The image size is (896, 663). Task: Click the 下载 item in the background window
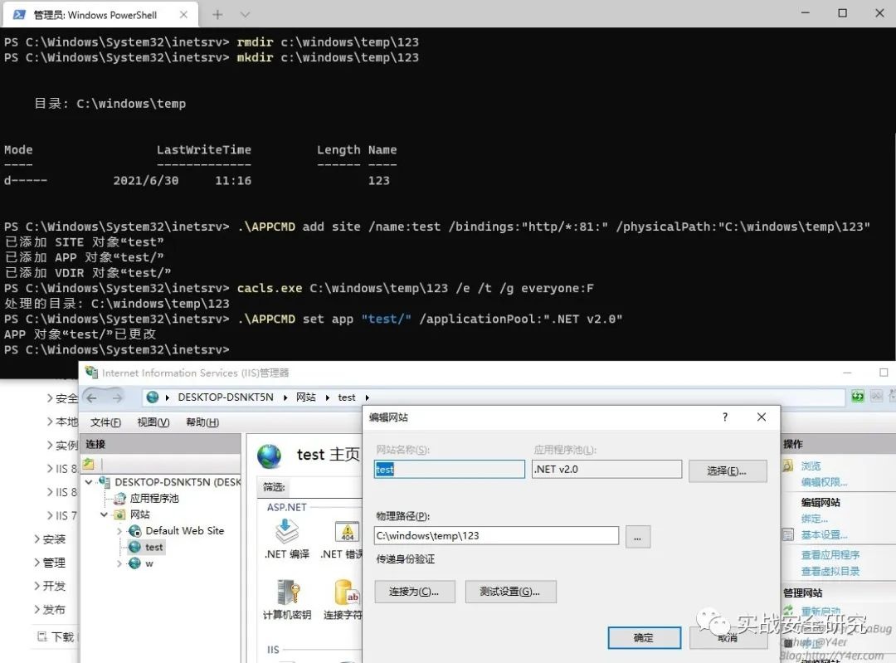pos(63,636)
